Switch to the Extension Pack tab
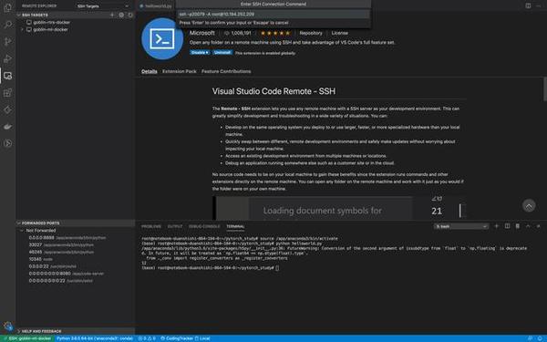The image size is (547, 342). [180, 71]
